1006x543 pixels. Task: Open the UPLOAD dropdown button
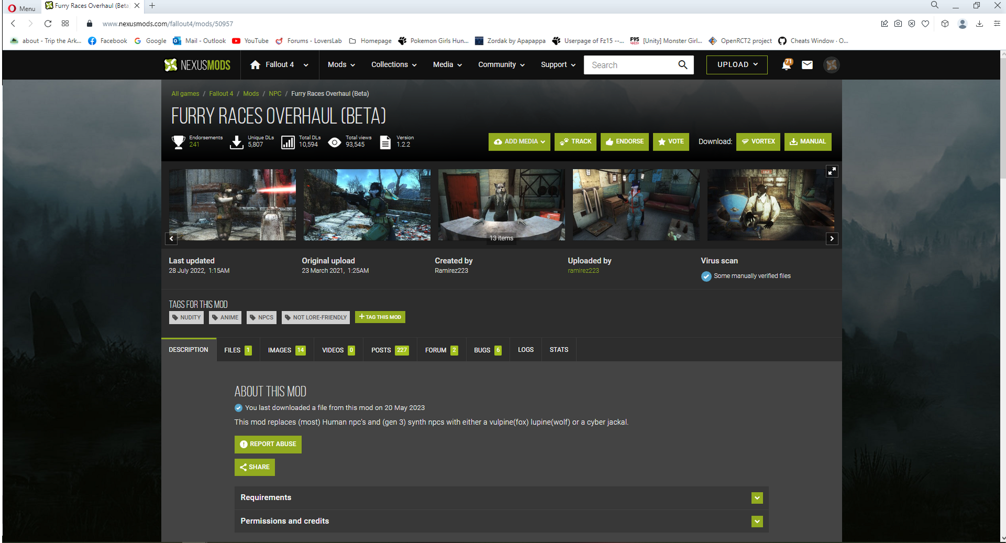pos(737,64)
